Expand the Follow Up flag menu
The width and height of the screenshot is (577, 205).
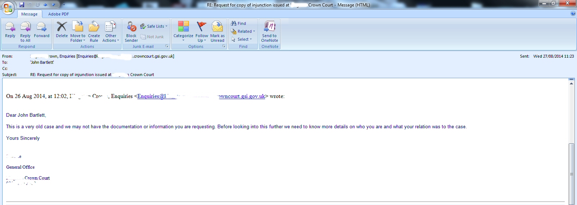202,31
